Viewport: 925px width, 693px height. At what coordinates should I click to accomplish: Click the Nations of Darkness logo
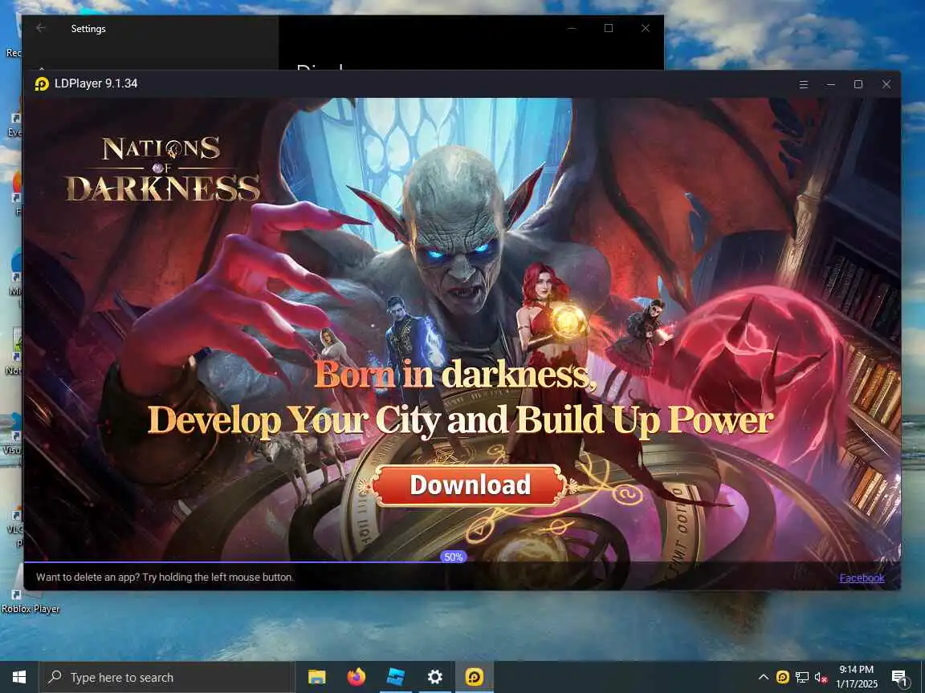coord(161,169)
